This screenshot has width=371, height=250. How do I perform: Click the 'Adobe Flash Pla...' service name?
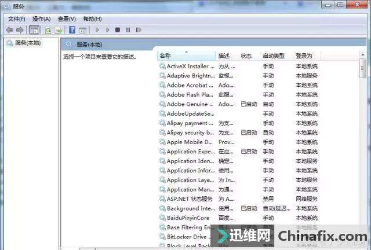pos(190,94)
